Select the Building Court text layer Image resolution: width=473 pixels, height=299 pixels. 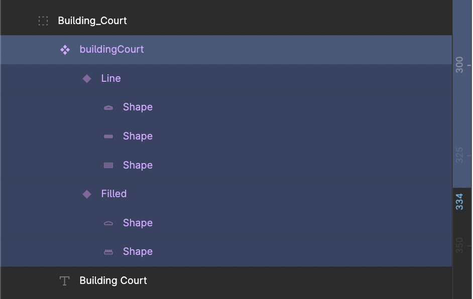click(x=113, y=281)
